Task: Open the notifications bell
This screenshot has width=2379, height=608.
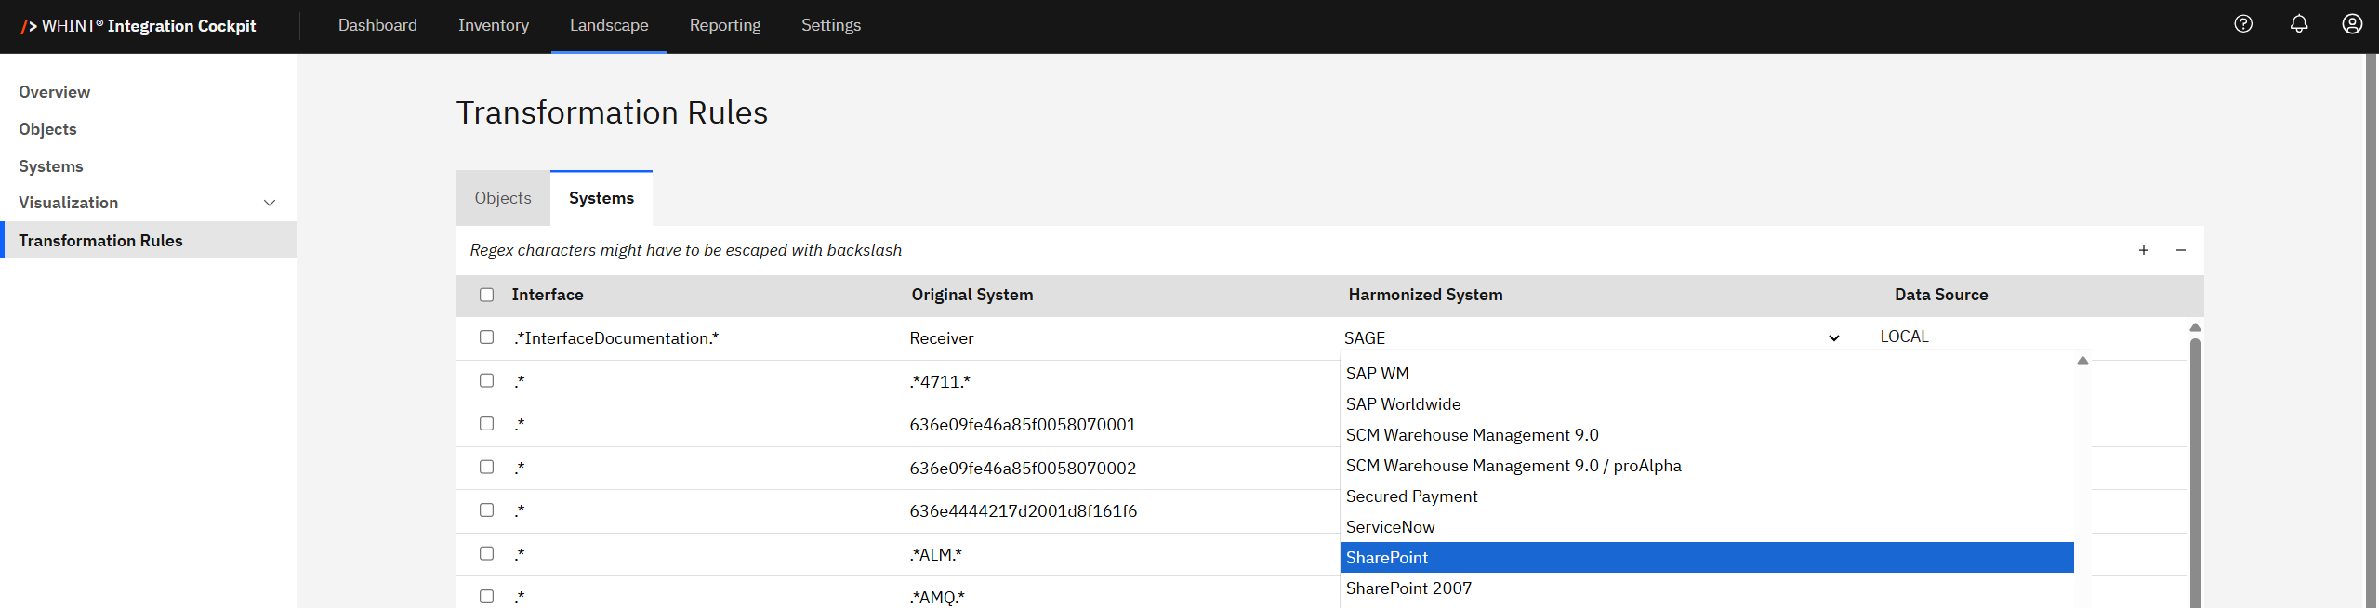Action: (x=2298, y=24)
